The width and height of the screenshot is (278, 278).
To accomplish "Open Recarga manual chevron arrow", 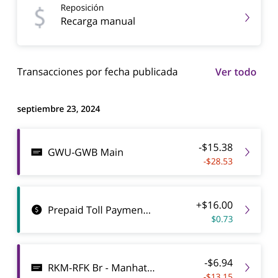I will pyautogui.click(x=247, y=18).
